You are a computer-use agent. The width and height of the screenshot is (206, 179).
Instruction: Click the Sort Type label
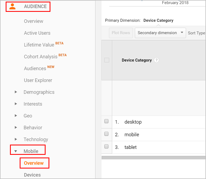point(196,33)
